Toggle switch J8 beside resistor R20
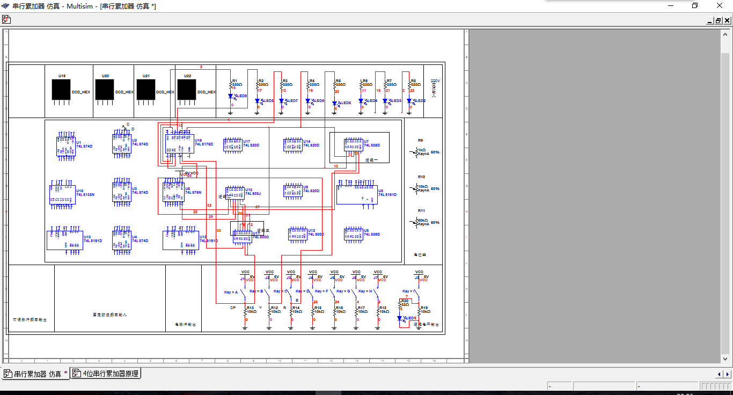This screenshot has width=733, height=395. (x=417, y=294)
